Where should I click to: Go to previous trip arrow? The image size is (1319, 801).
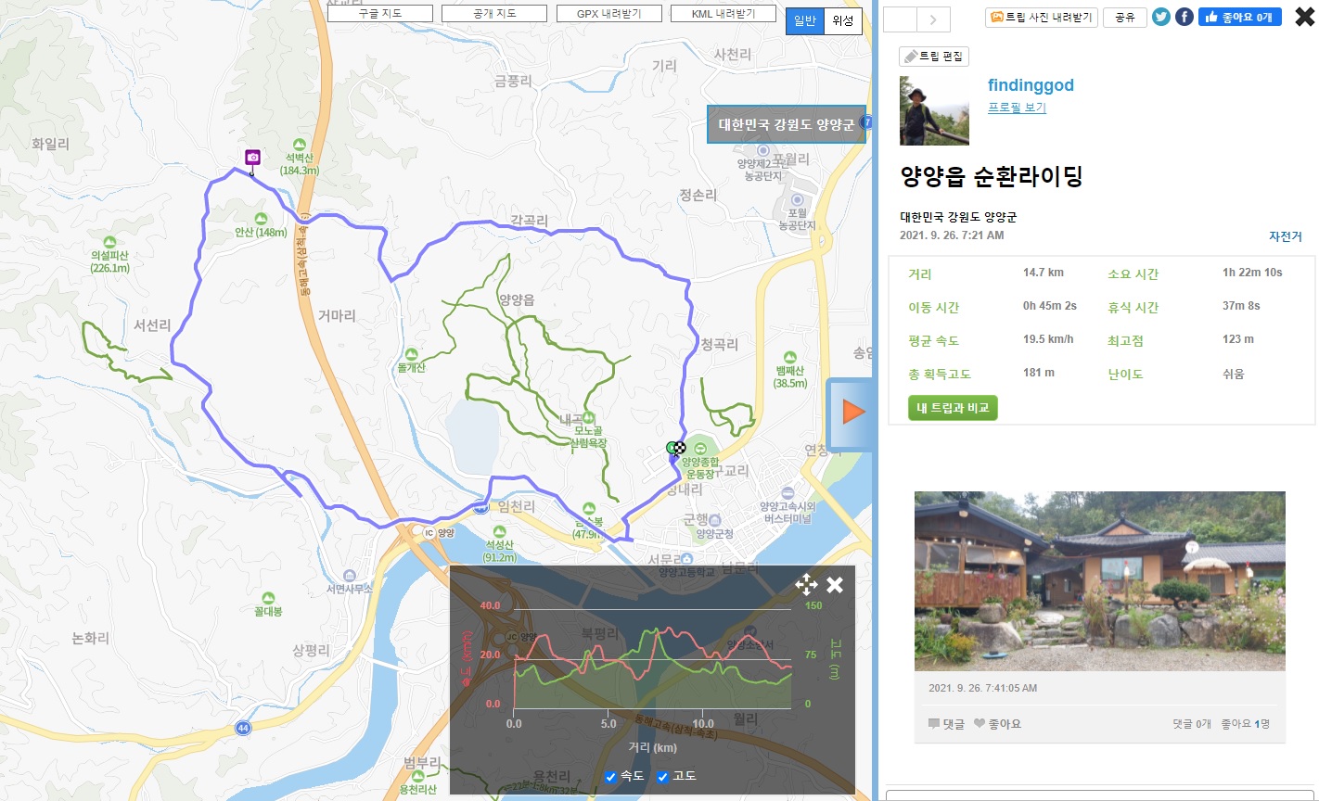900,19
